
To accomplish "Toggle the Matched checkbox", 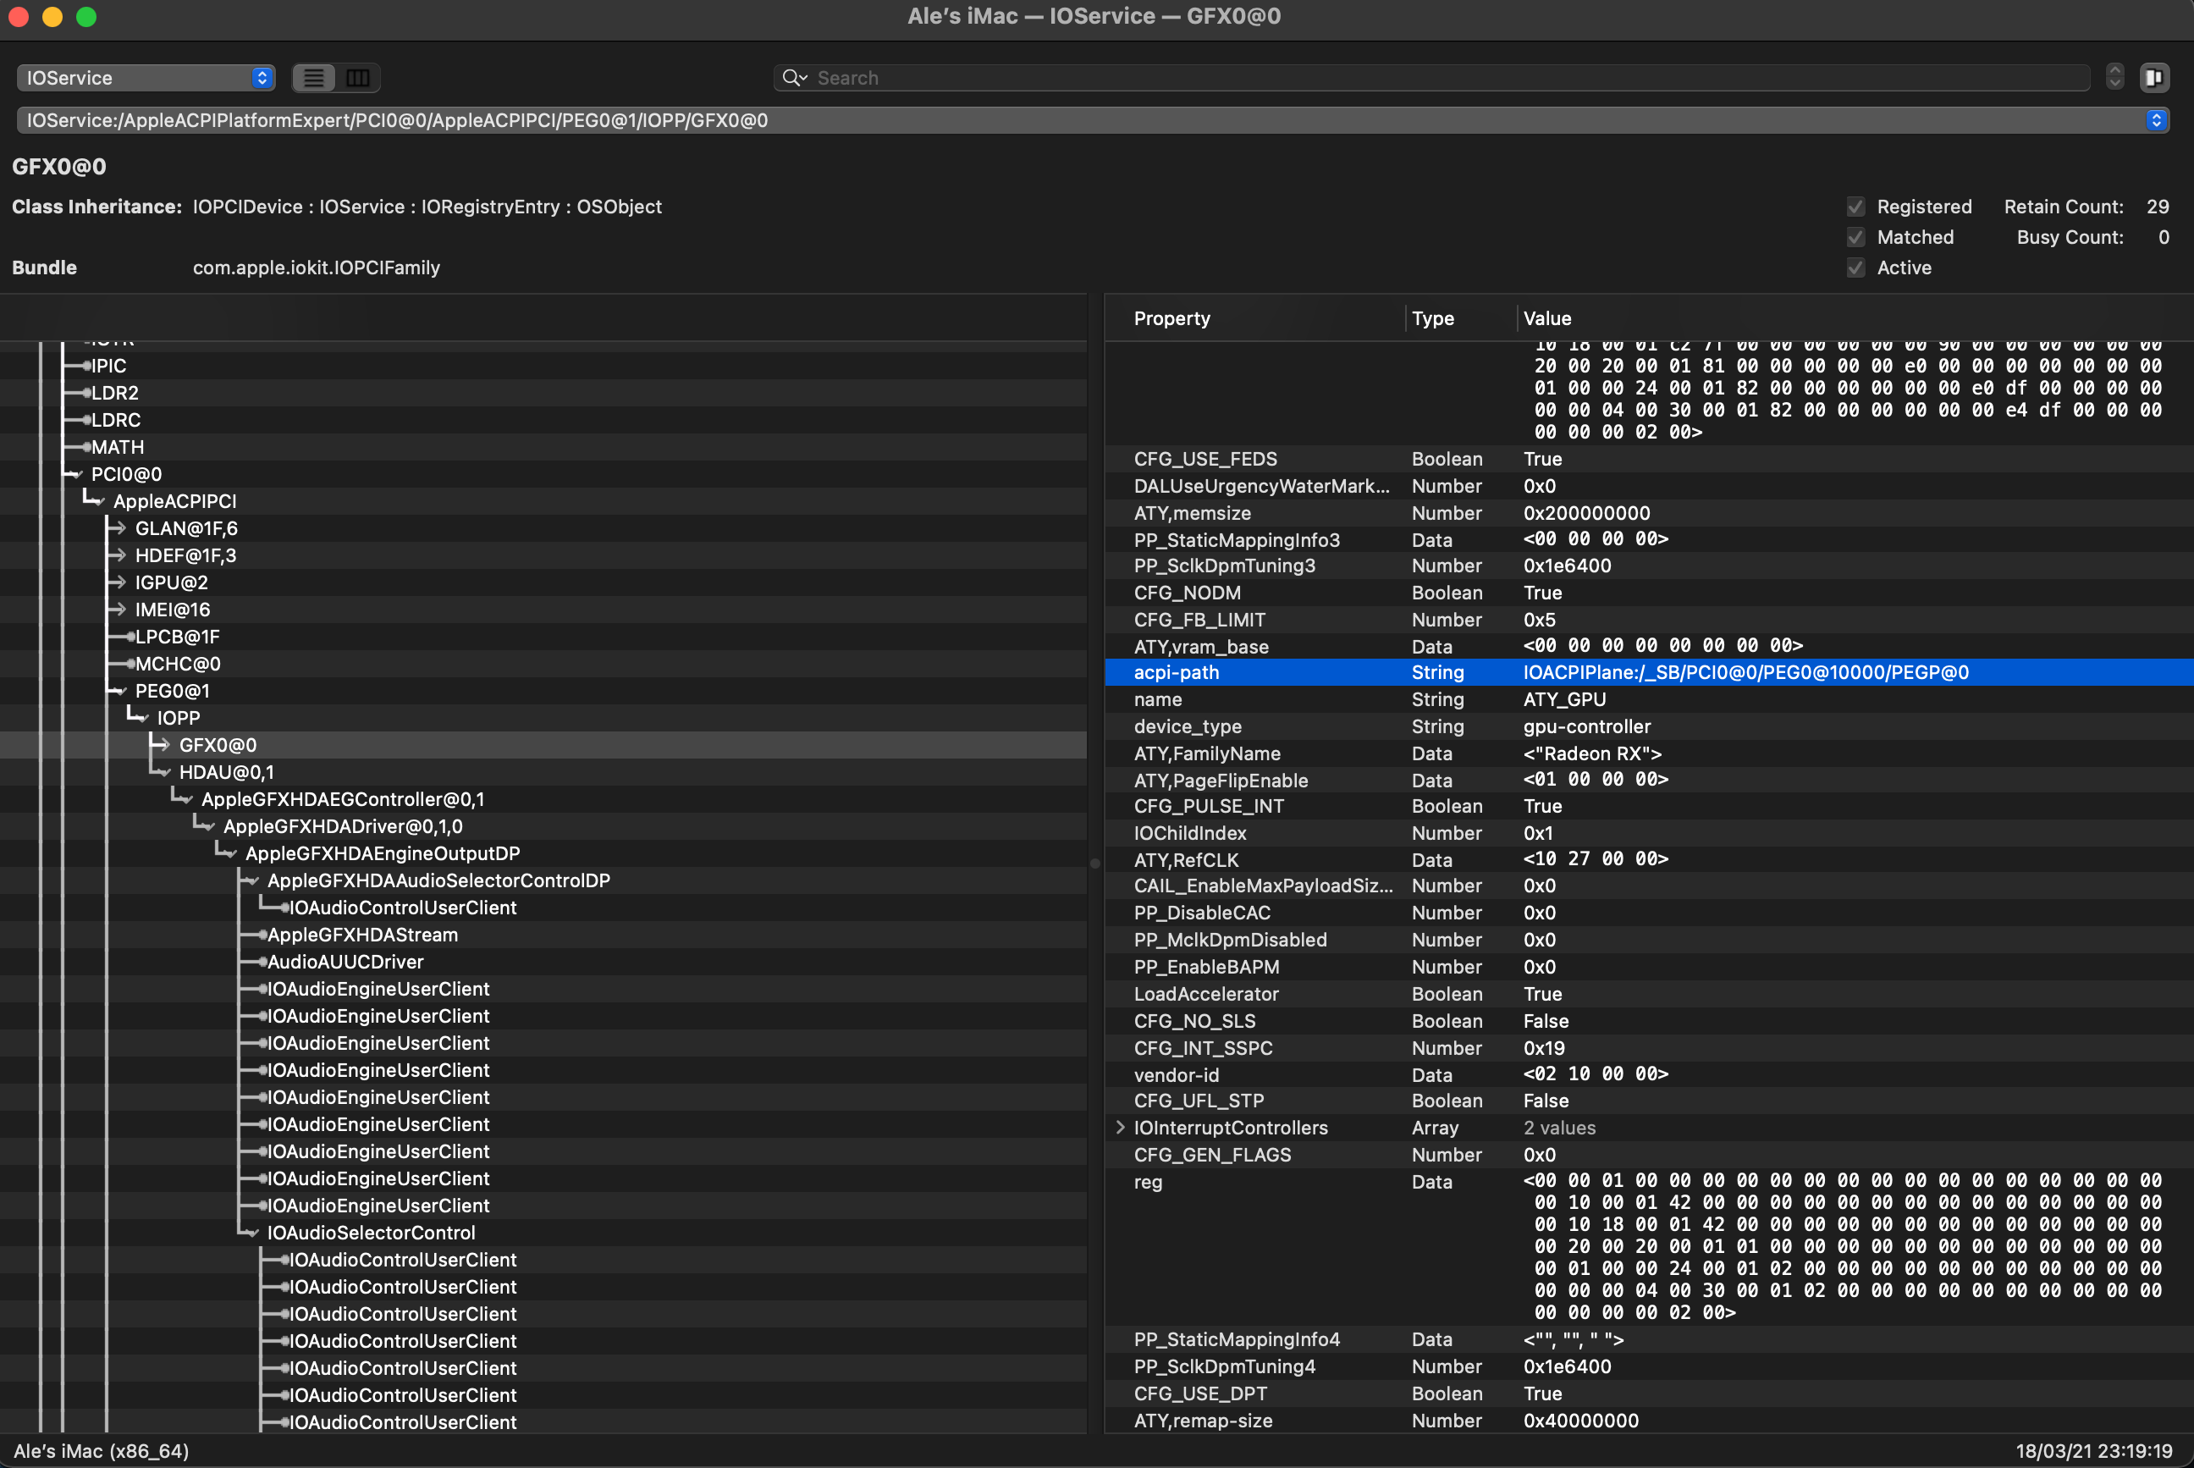I will coord(1856,238).
